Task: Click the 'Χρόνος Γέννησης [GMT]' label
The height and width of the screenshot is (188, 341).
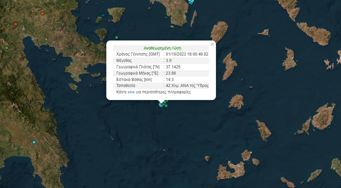Action: point(138,54)
